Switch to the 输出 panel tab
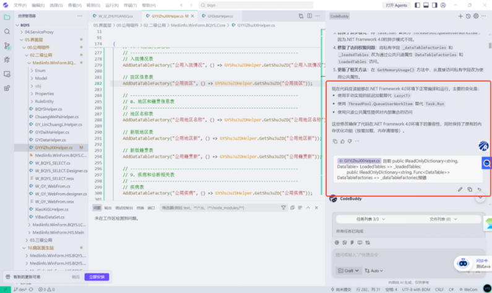Image resolution: width=492 pixels, height=293 pixels. tap(108, 208)
